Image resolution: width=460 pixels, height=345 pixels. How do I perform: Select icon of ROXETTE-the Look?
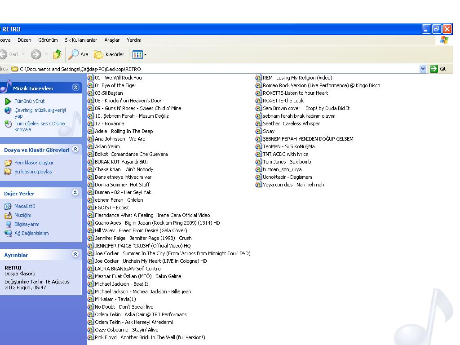click(258, 101)
